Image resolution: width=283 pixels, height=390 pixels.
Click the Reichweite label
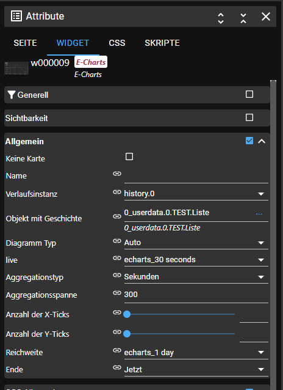24,353
